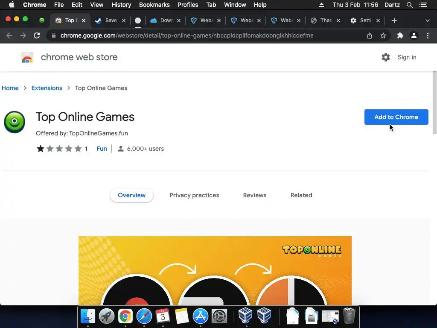This screenshot has height=328, width=437.
Task: Click the Add to Chrome button
Action: 396,117
